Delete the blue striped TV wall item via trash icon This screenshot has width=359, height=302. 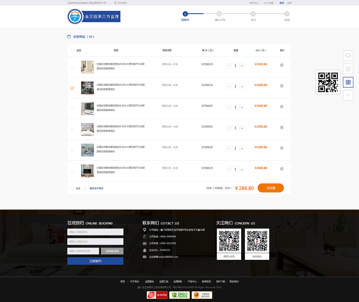coord(282,169)
